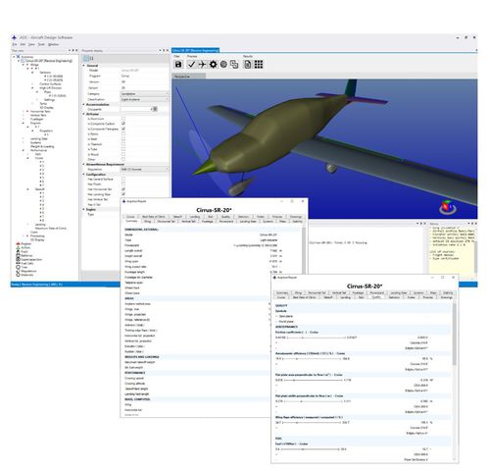
Task: Click the Model field showing Cirrus-SR-20
Action: pyautogui.click(x=144, y=71)
